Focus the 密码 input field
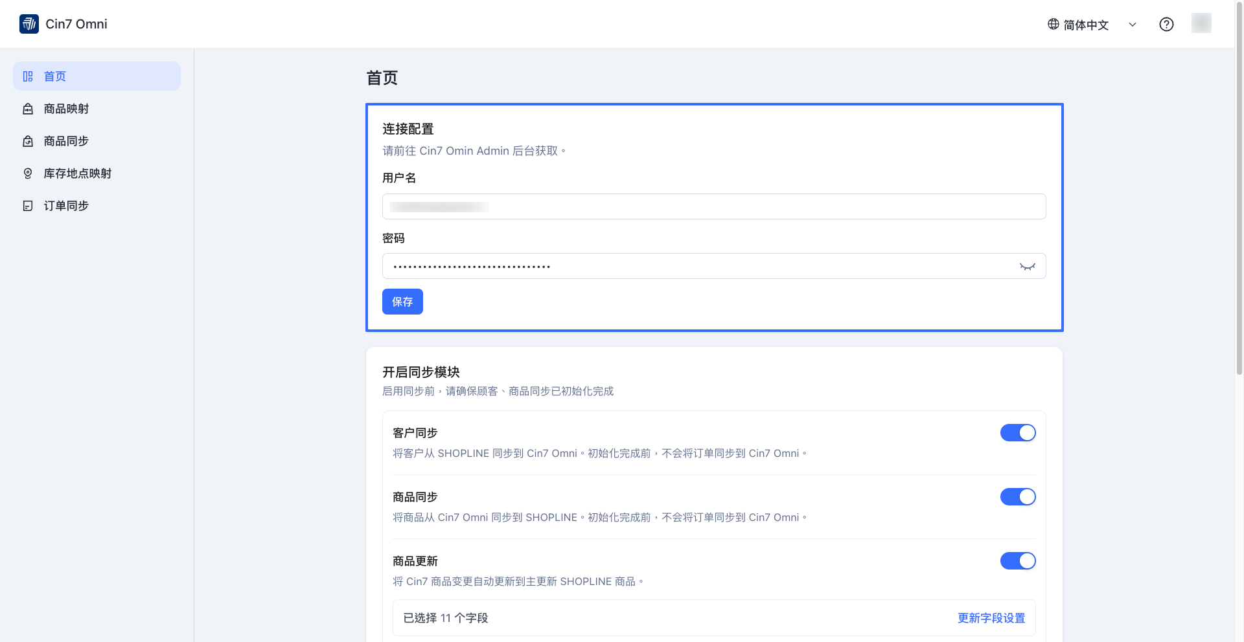Screen dimensions: 1244x642 point(714,266)
